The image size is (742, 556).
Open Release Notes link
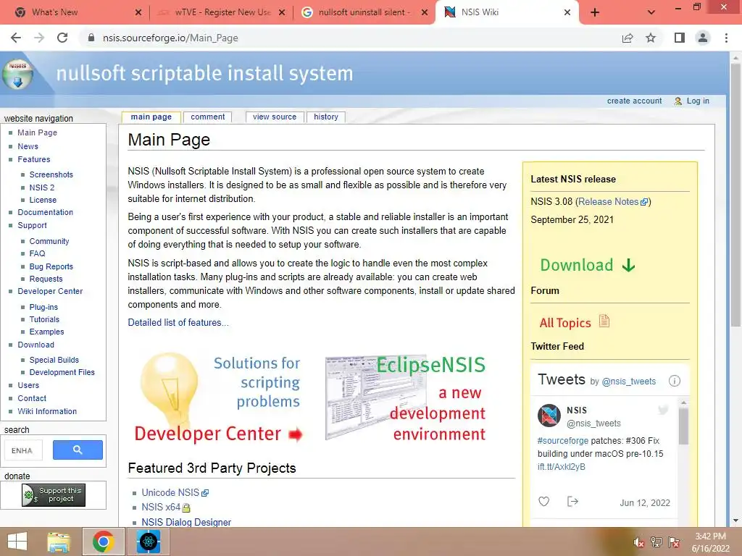[608, 202]
